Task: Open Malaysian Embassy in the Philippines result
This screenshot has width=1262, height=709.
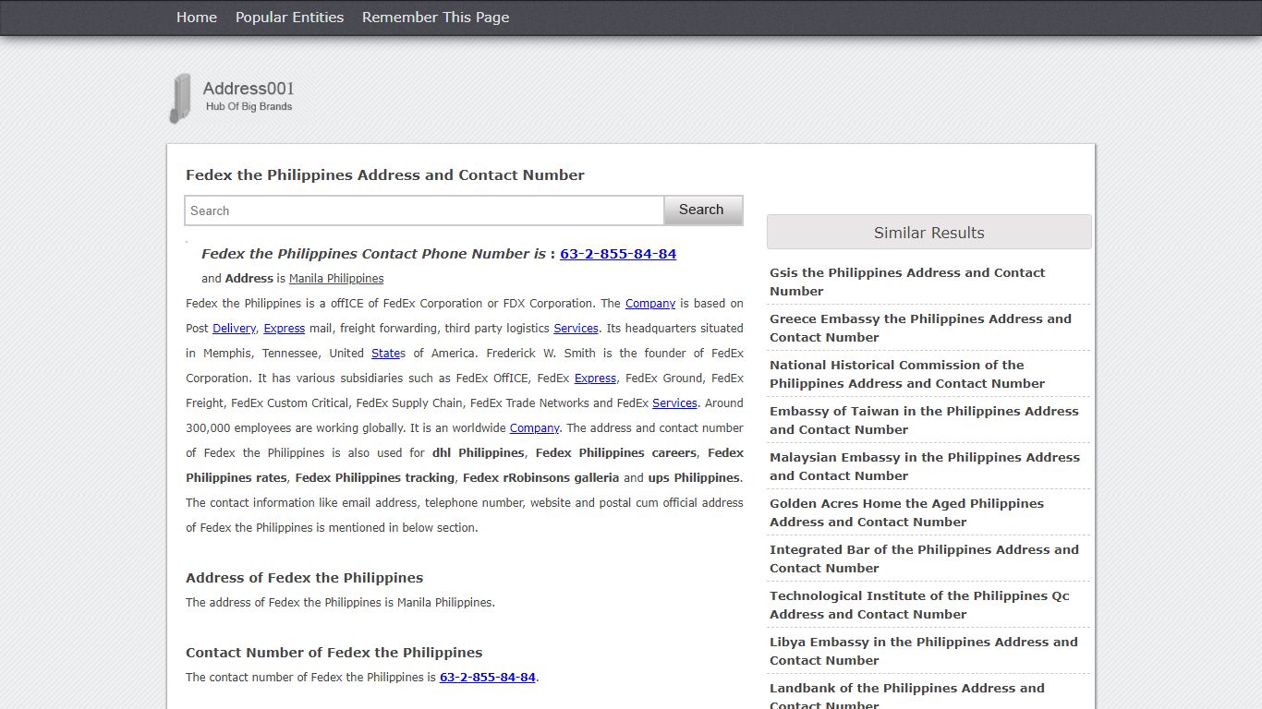Action: point(925,466)
